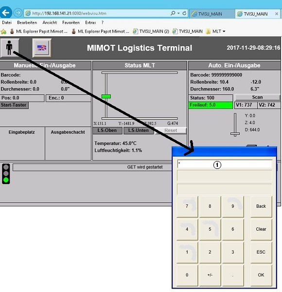
Task: Open the favorites star icon
Action: click(x=3, y=32)
